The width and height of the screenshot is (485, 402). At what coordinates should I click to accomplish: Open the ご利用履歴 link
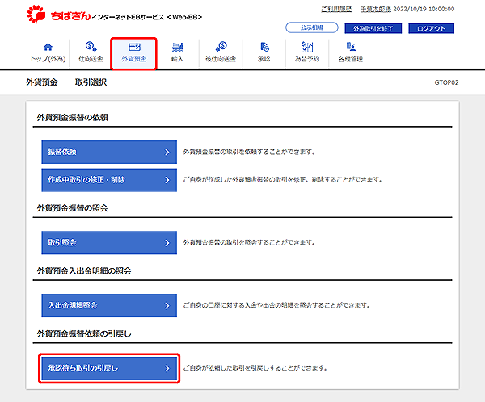(336, 9)
